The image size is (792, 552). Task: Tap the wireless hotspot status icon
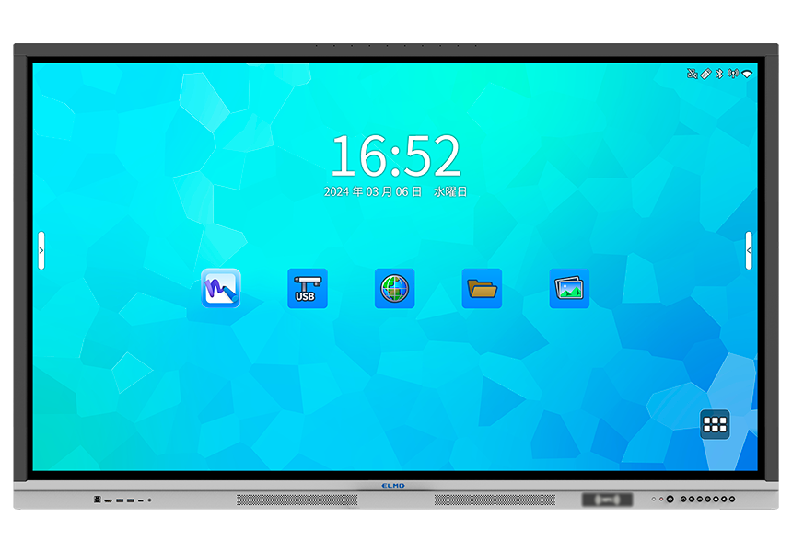coord(733,74)
